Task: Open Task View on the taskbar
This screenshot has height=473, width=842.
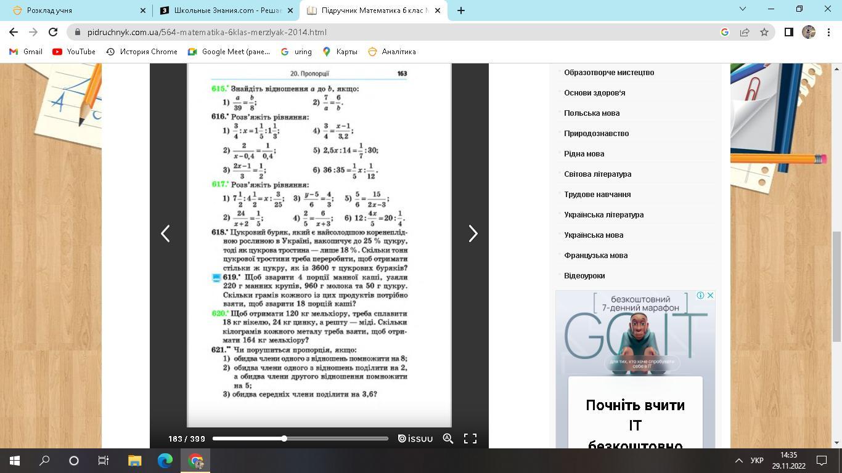Action: [x=104, y=461]
